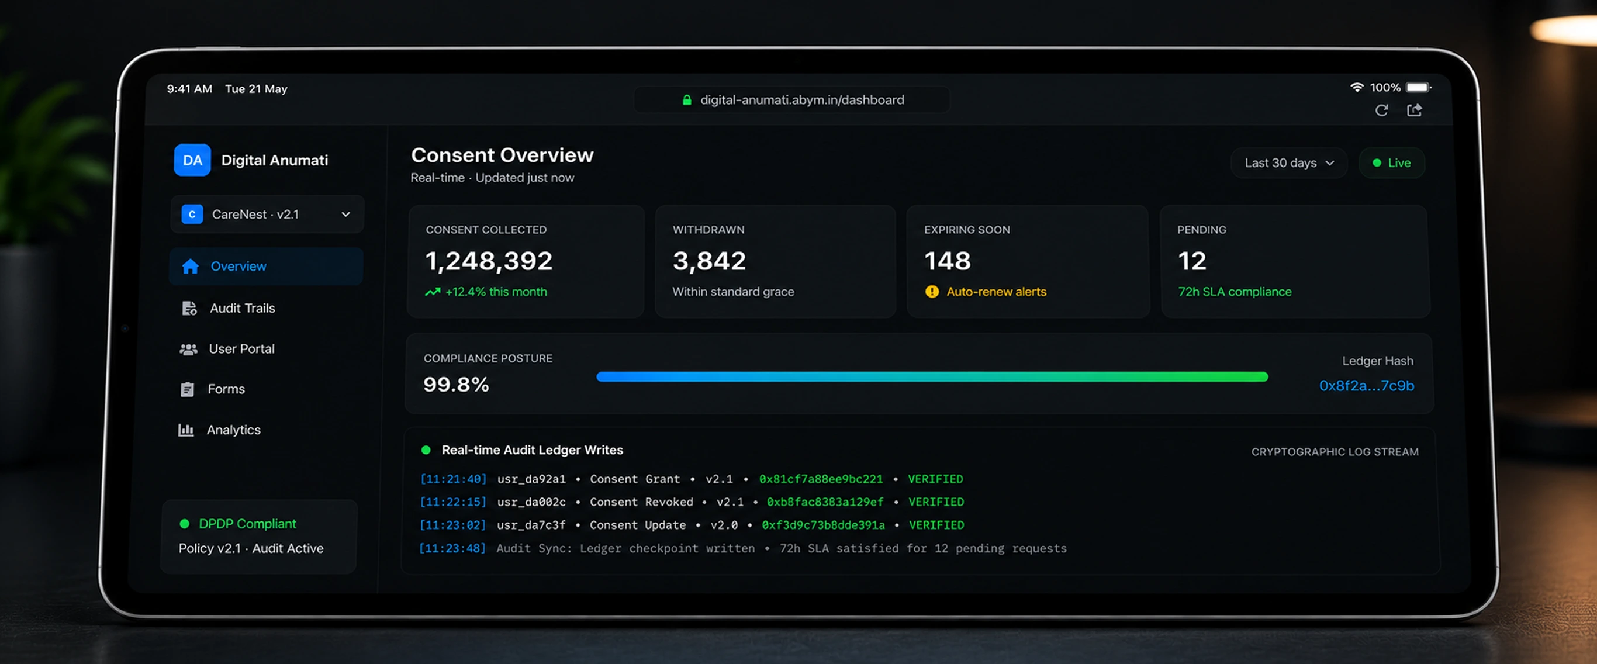The height and width of the screenshot is (664, 1597).
Task: Click log entry timestamp [11:21:40]
Action: point(453,479)
